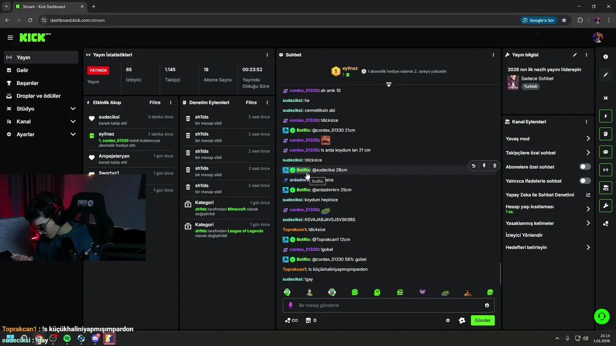This screenshot has height=346, width=616.
Task: Collapse the pinned leaderboard arrow in chat
Action: point(389,84)
